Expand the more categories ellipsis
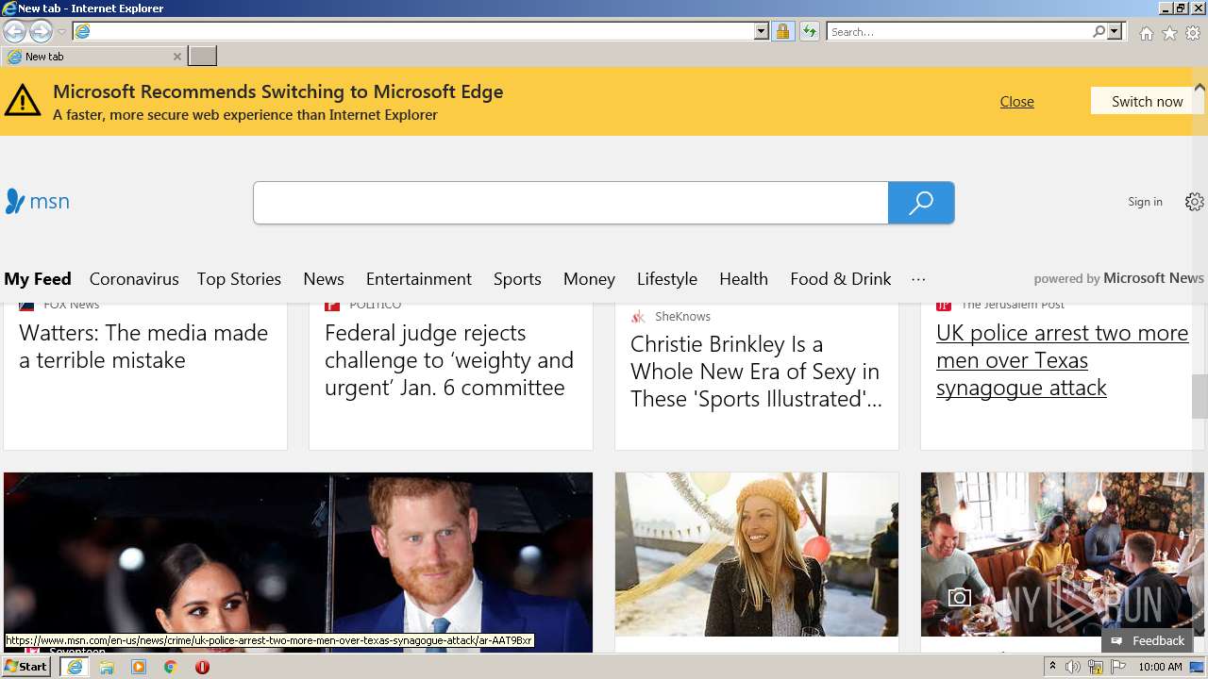 [918, 279]
